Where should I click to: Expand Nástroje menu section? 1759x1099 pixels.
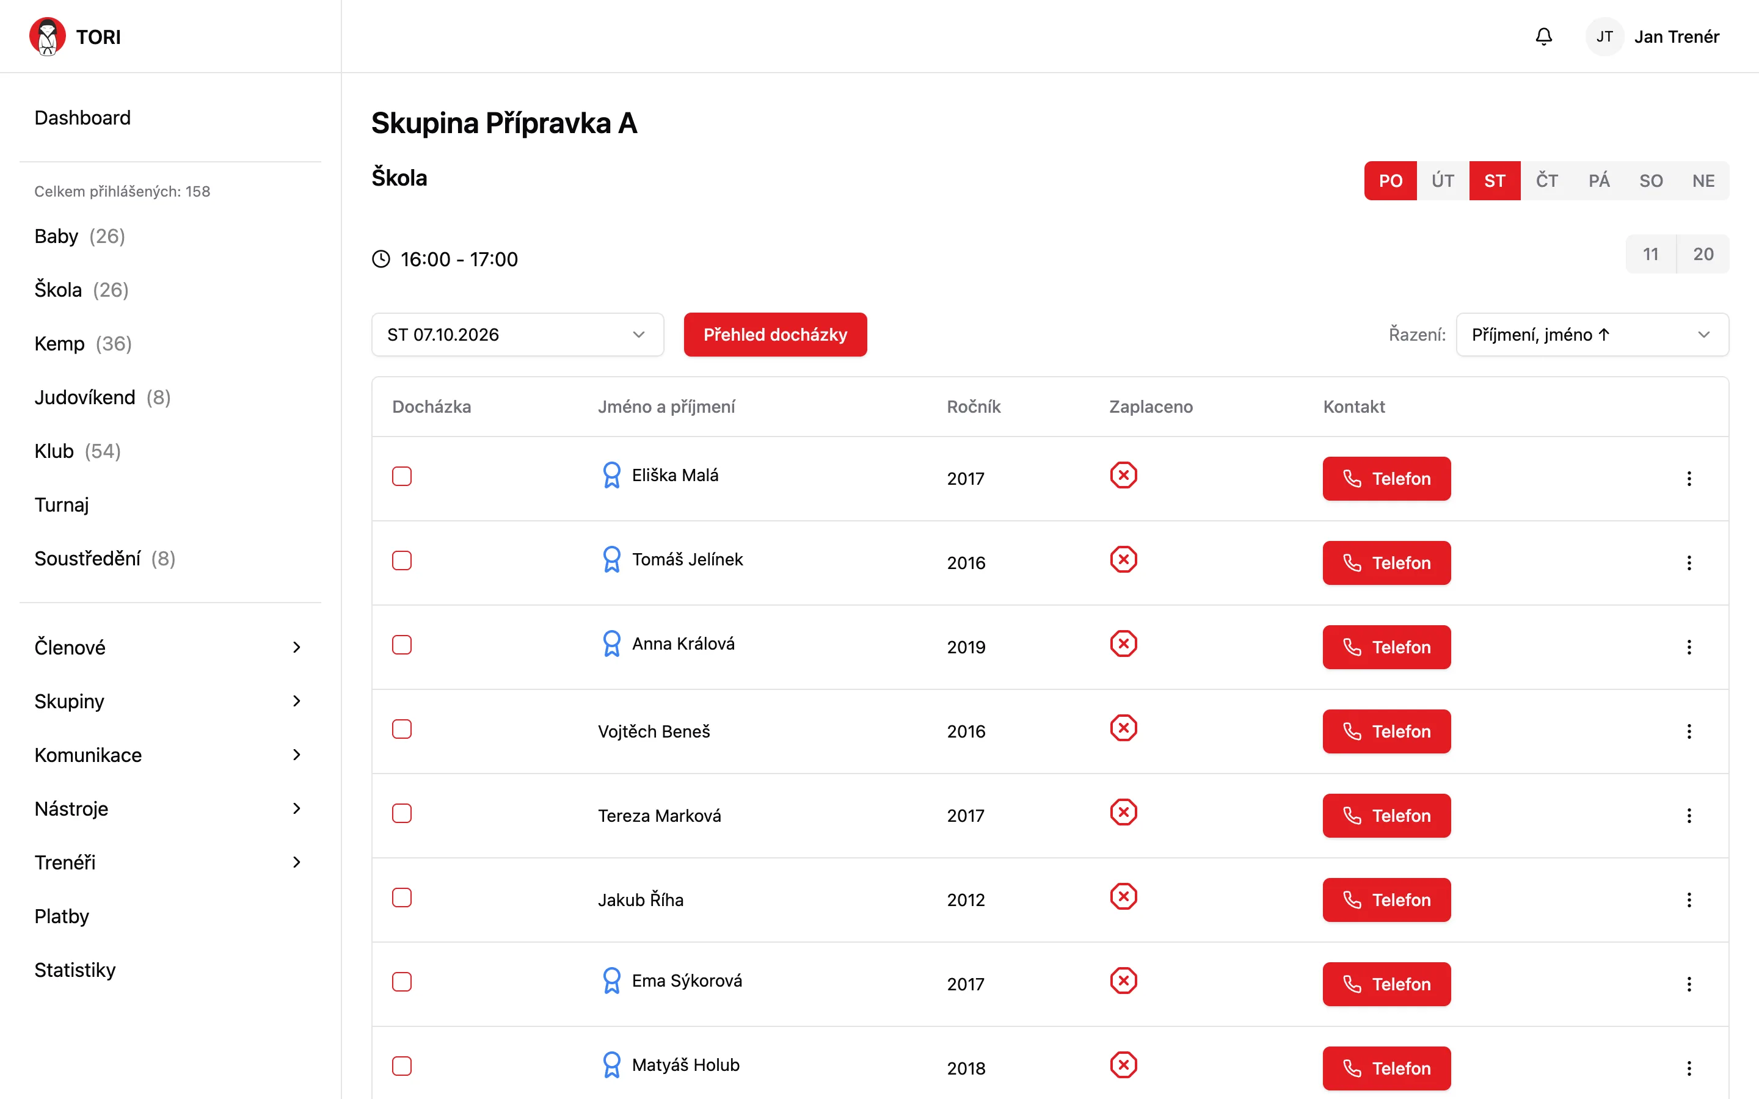(170, 808)
